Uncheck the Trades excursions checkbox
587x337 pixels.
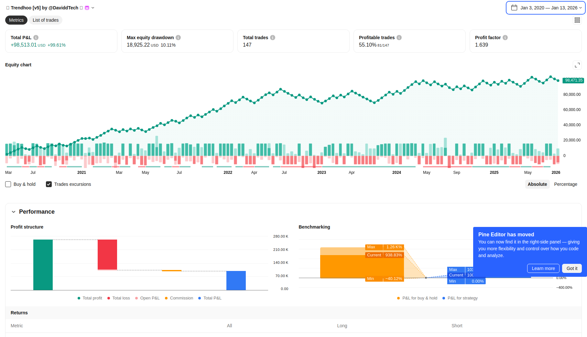(49, 184)
